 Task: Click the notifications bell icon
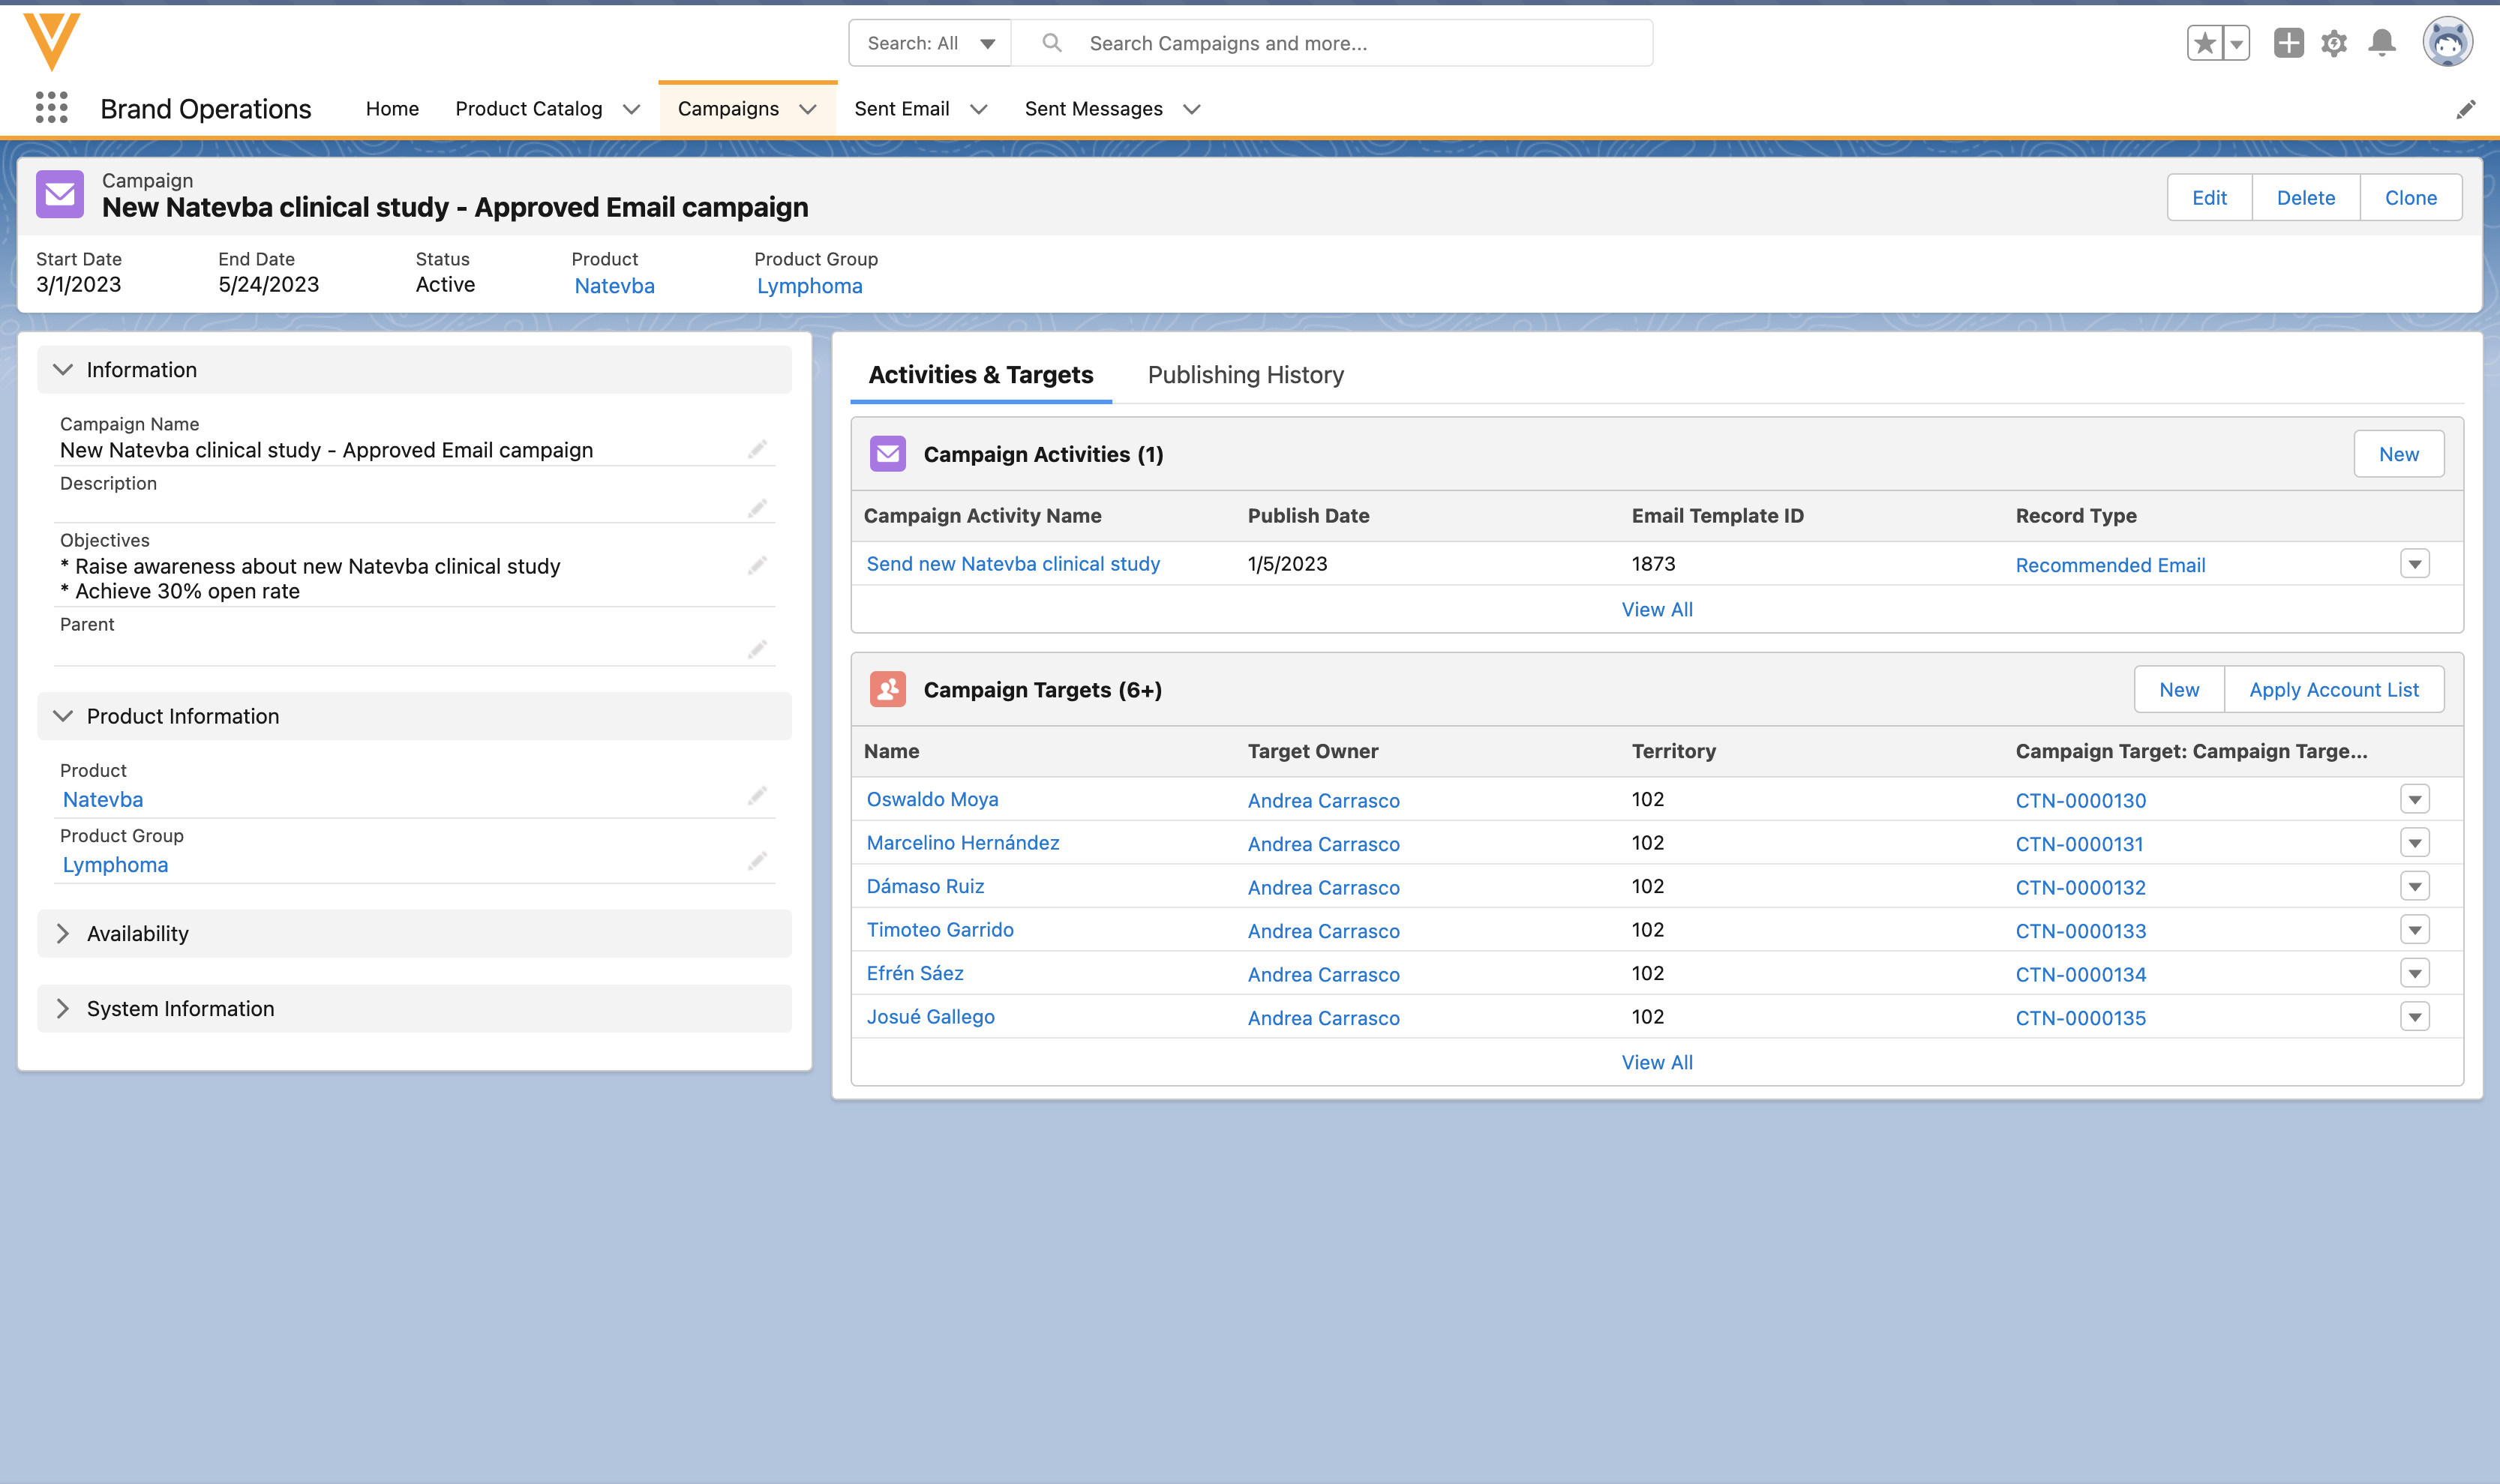2382,43
